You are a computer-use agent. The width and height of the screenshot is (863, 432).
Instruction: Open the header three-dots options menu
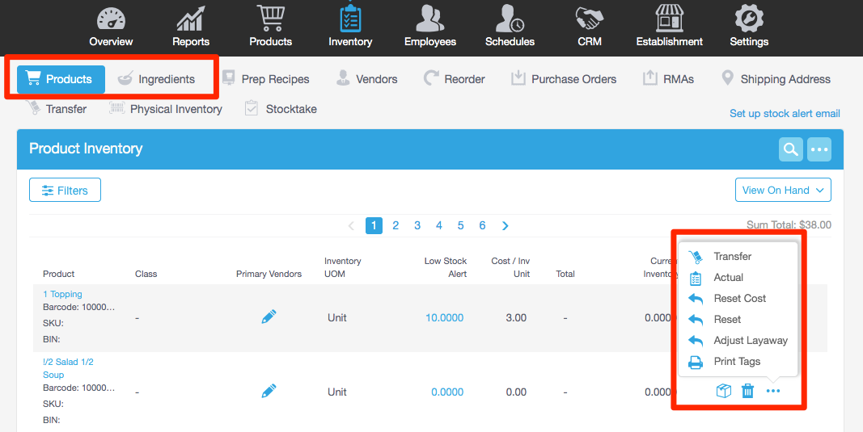(819, 149)
